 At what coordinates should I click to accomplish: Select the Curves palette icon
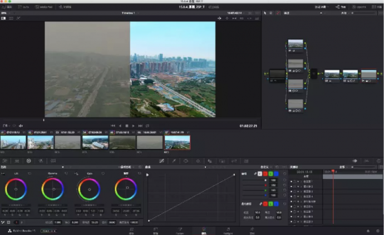click(161, 161)
